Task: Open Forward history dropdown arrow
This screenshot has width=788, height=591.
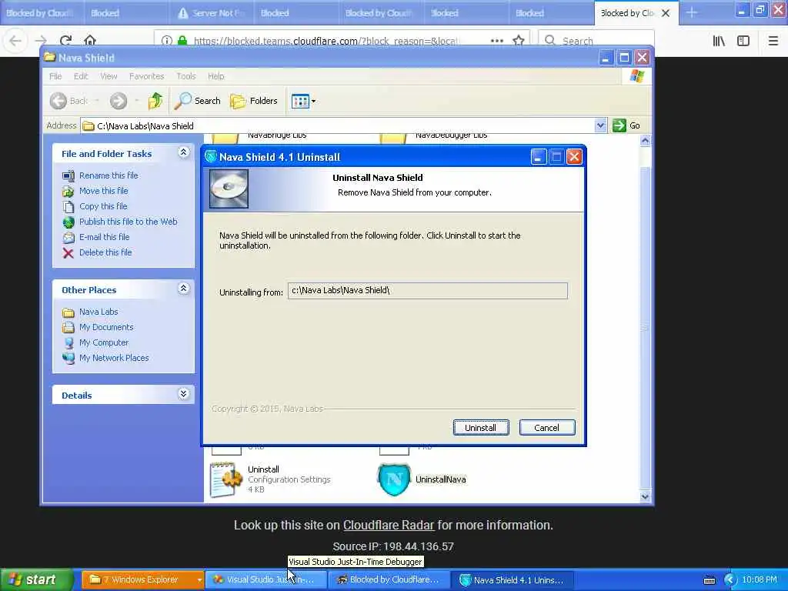Action: (x=136, y=101)
